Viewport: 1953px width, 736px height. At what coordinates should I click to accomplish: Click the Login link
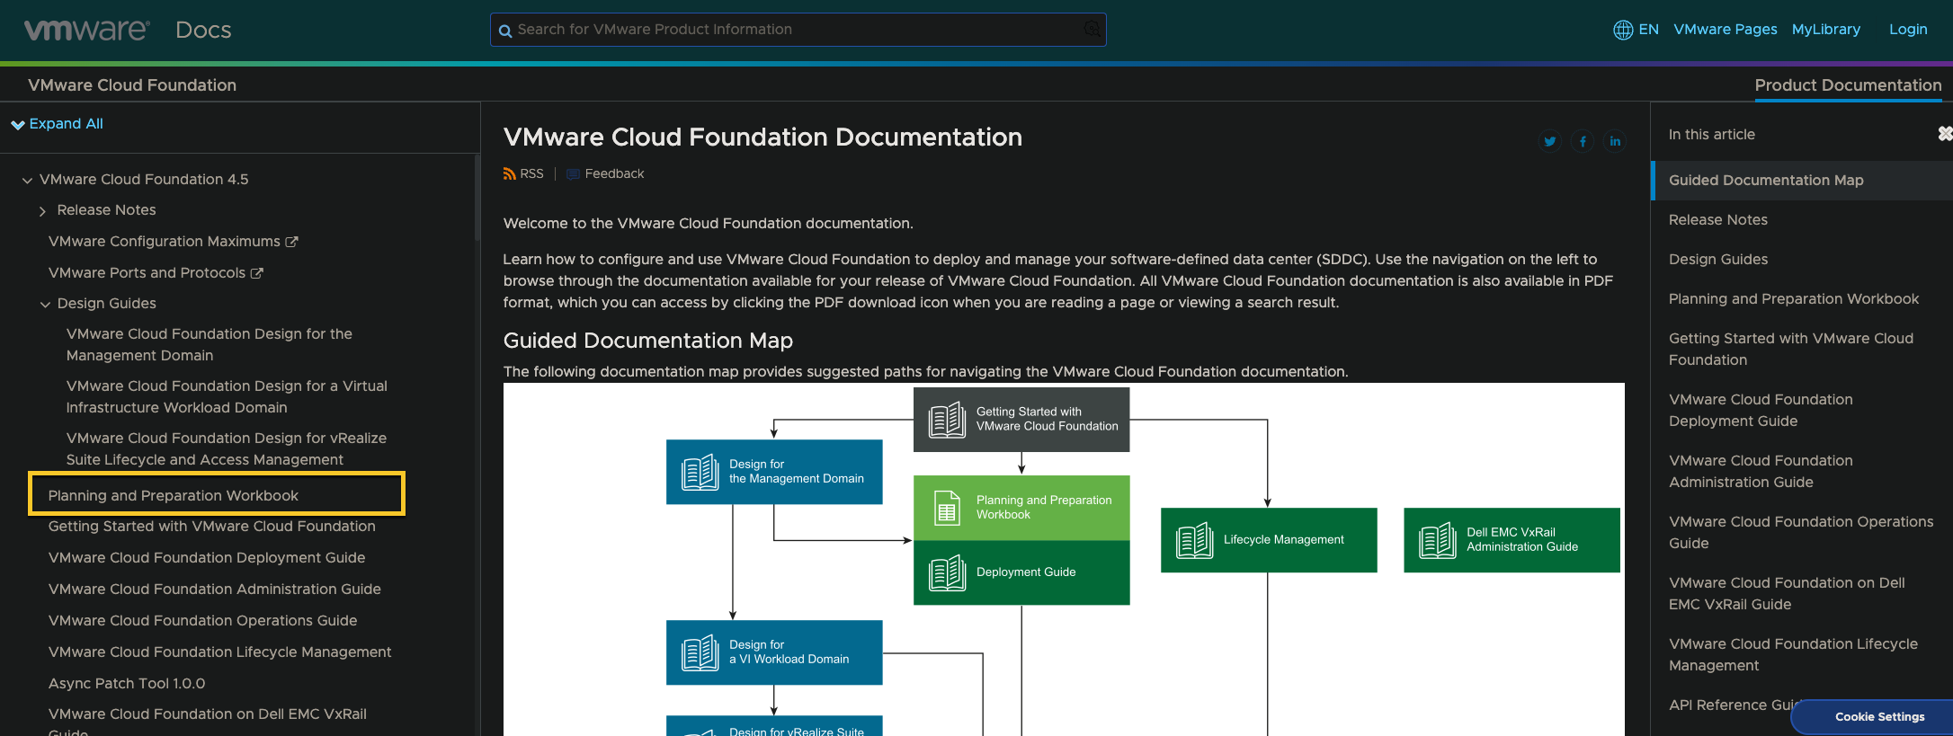click(x=1908, y=30)
